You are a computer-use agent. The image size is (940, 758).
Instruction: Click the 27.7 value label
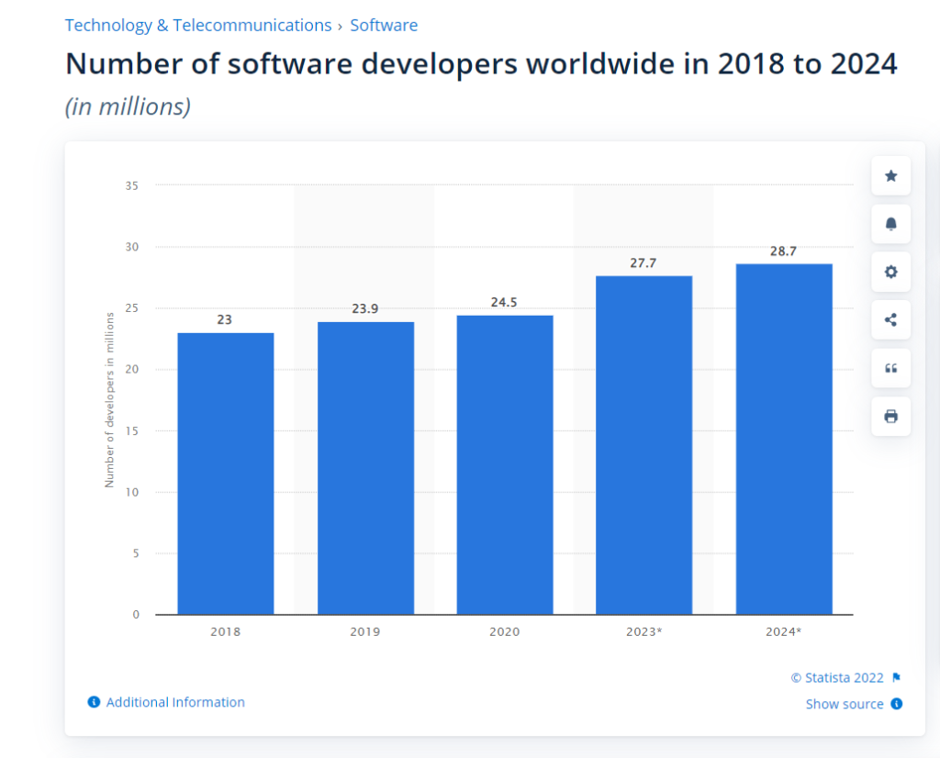click(x=643, y=263)
